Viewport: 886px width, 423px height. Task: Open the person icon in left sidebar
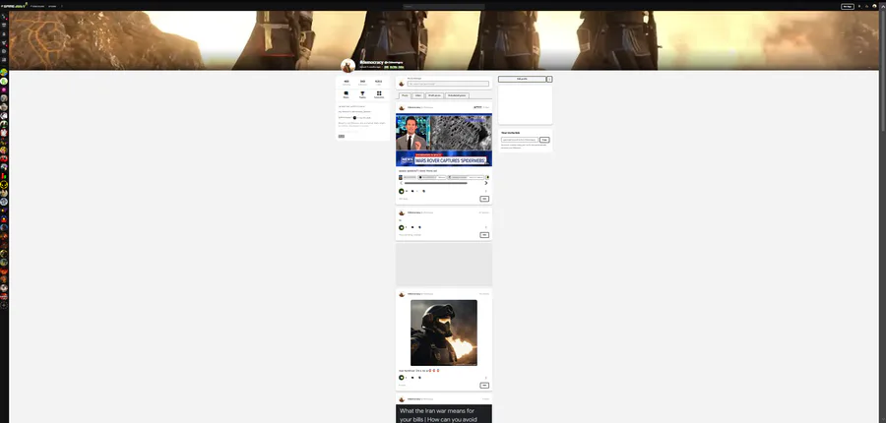pos(4,33)
